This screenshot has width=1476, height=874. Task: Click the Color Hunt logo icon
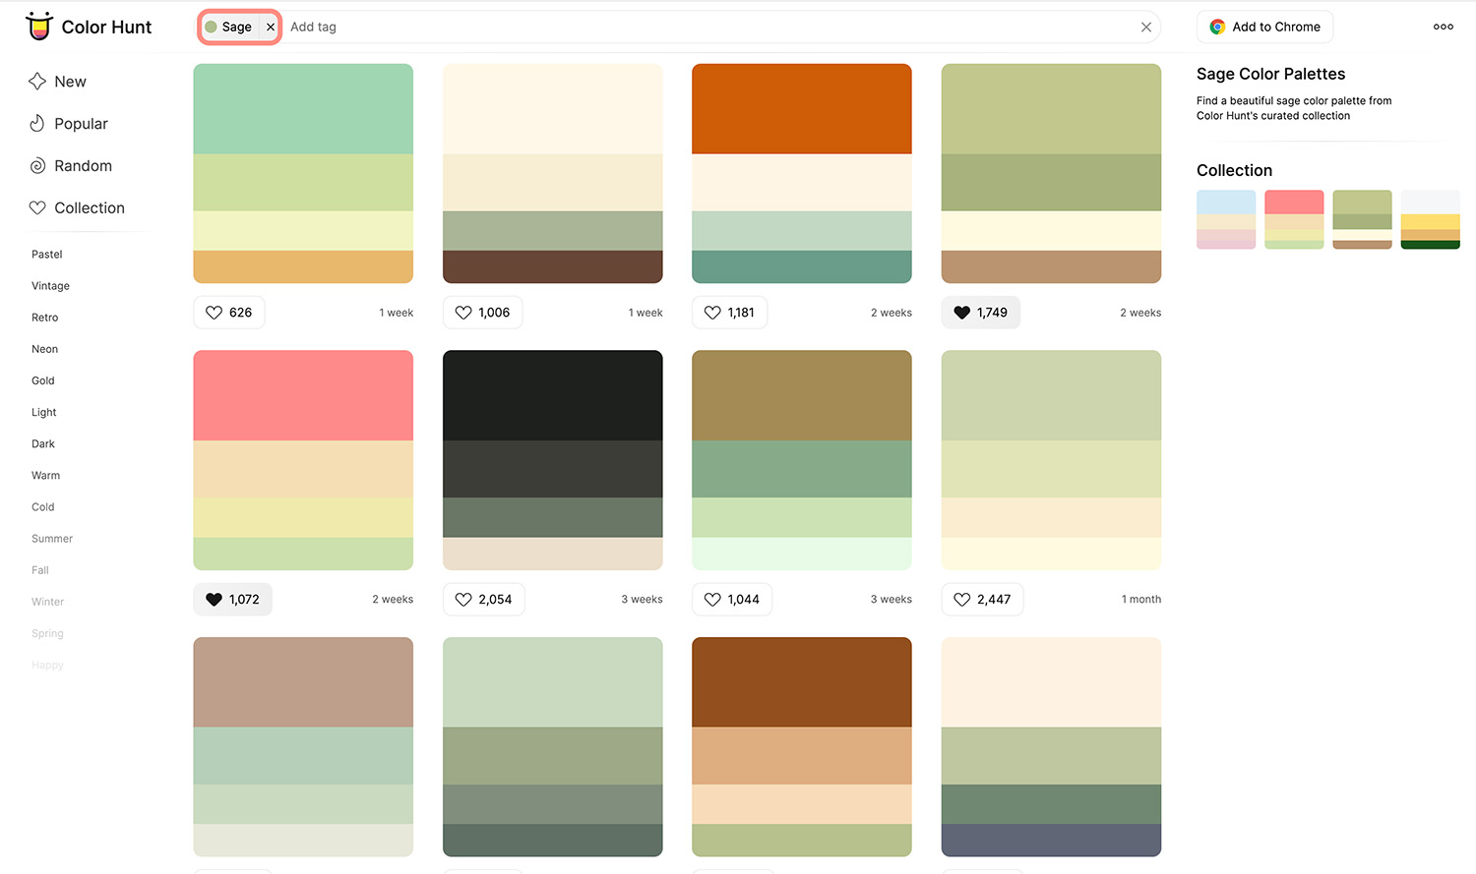pos(39,27)
